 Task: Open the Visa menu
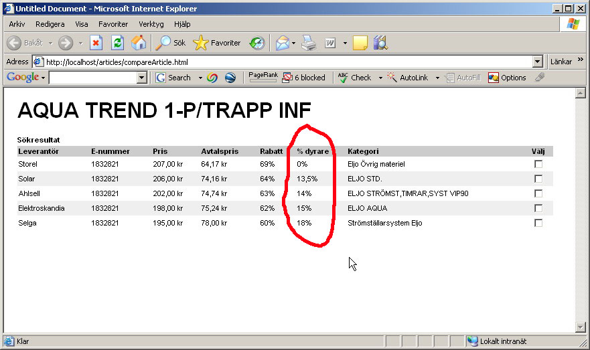tap(81, 24)
